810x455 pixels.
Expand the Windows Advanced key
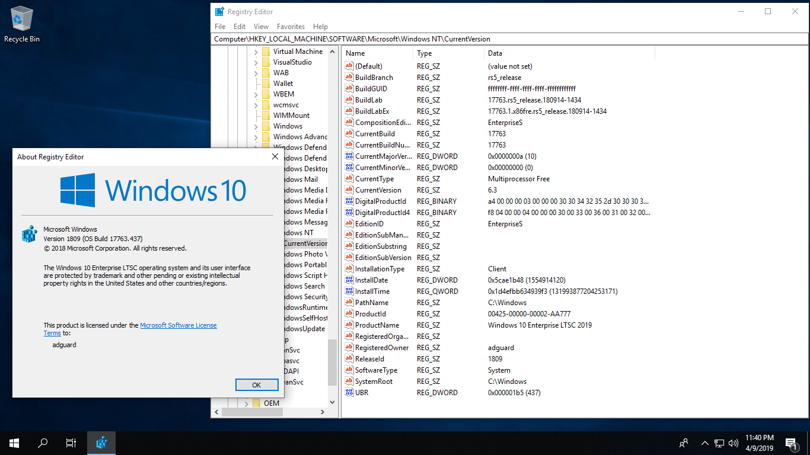pyautogui.click(x=256, y=137)
